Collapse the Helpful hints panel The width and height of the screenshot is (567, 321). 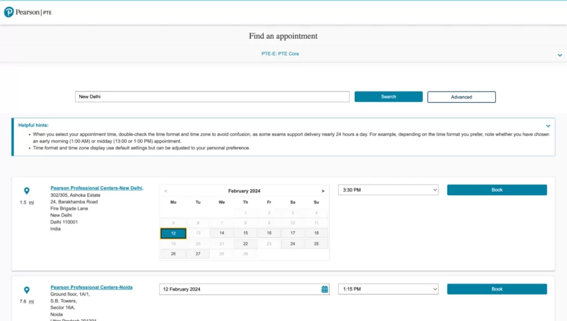(548, 125)
